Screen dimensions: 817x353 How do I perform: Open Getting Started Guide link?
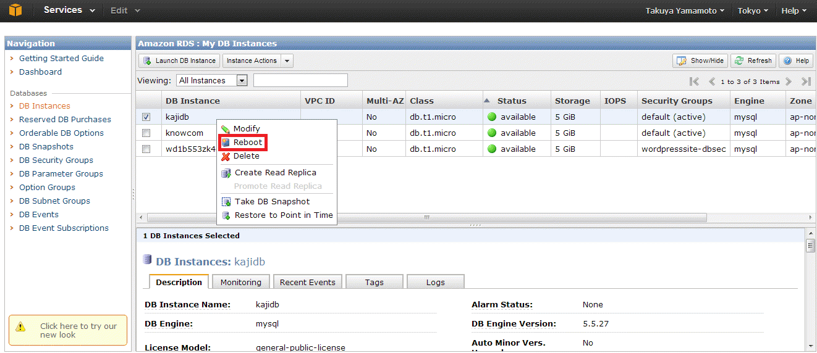pyautogui.click(x=61, y=58)
